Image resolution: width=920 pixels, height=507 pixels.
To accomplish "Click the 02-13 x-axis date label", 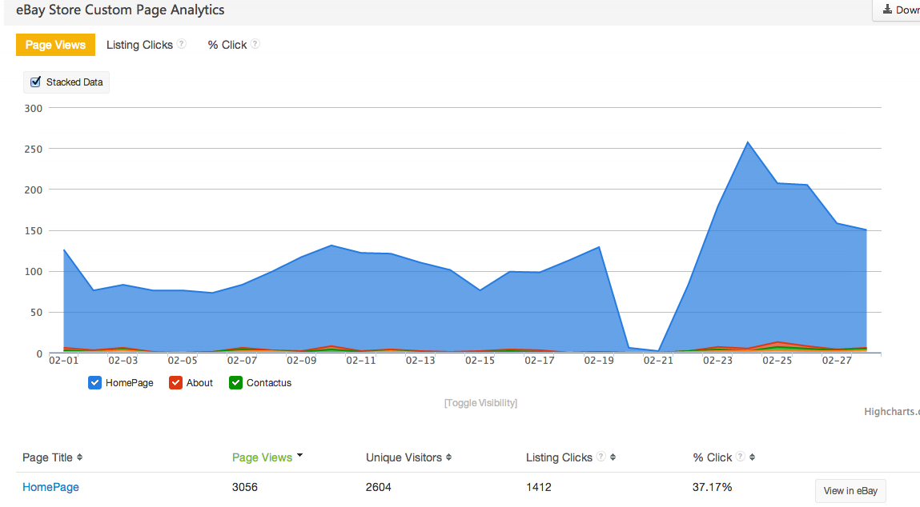I will (420, 361).
